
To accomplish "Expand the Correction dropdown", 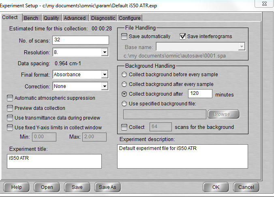I will click(x=105, y=86).
